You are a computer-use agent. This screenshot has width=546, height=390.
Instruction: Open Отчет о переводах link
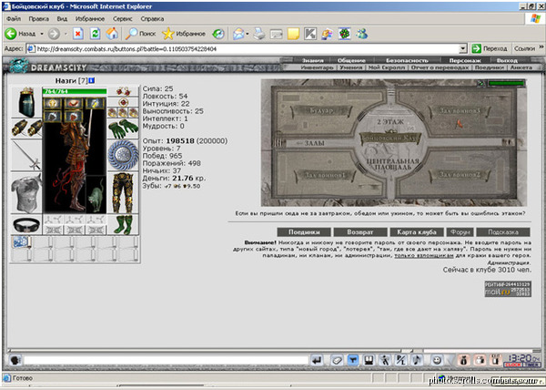440,67
